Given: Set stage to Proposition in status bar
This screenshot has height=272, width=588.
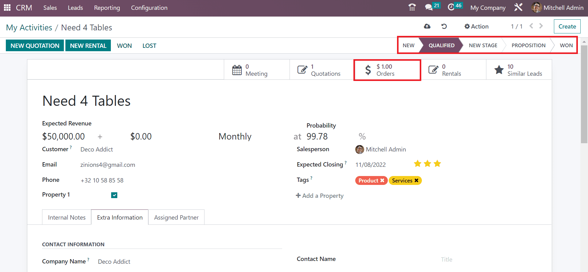Looking at the screenshot, I should click(x=528, y=45).
